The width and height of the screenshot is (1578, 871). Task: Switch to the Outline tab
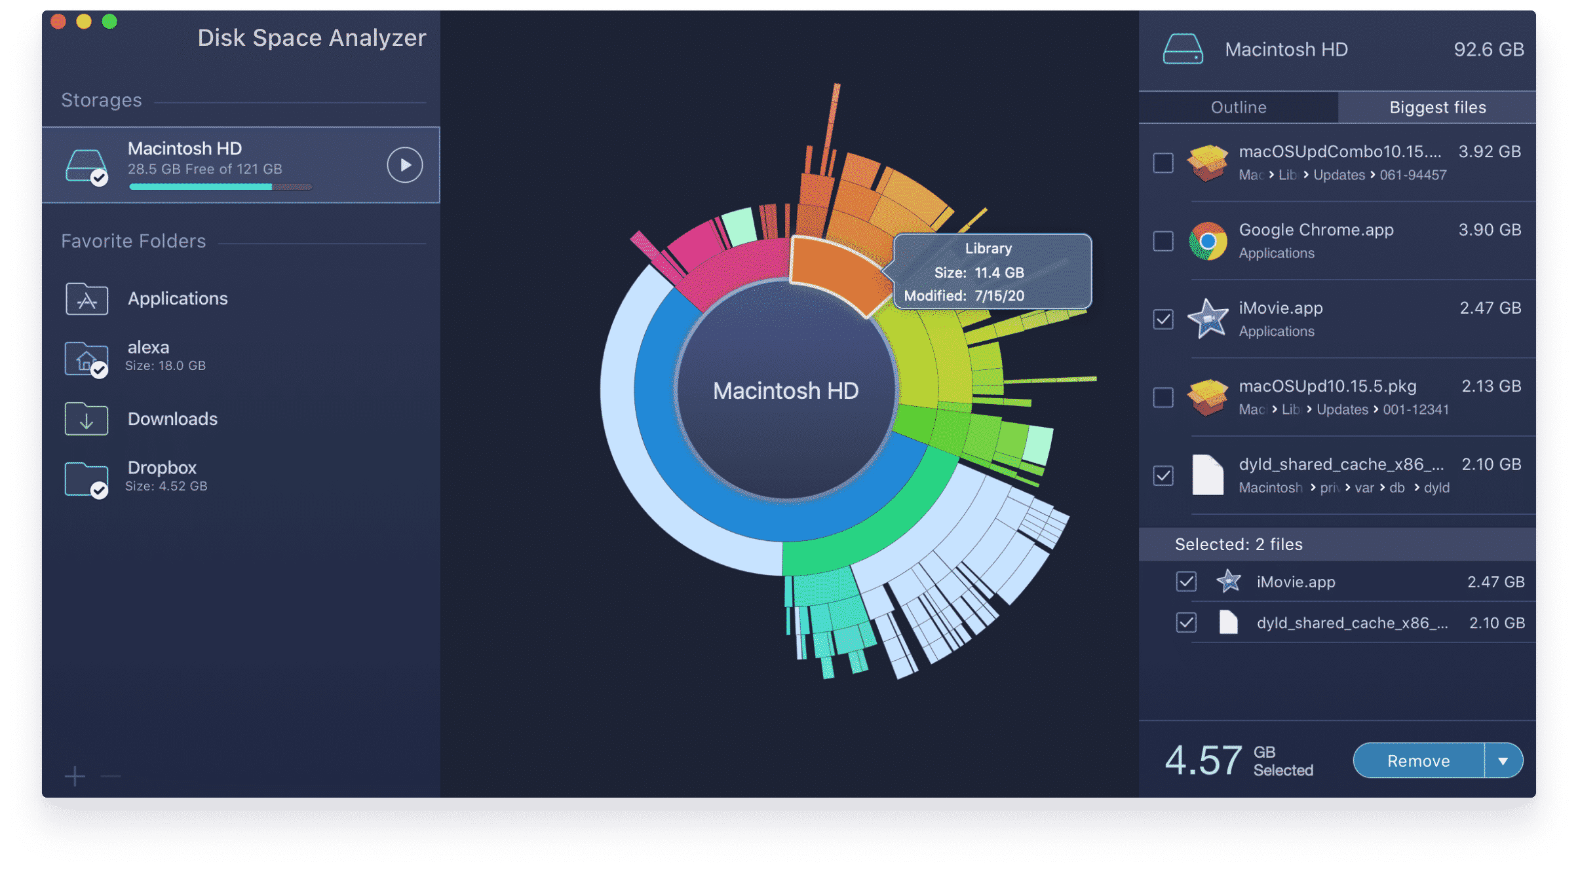point(1239,107)
